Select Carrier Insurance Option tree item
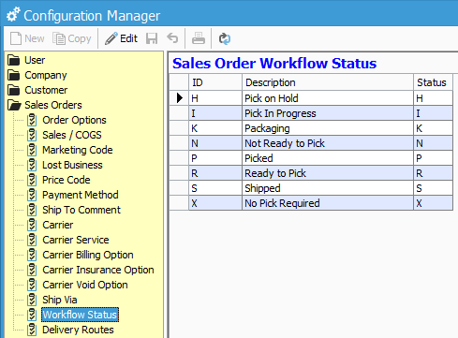Screen dimensions: 458x338 click(98, 270)
